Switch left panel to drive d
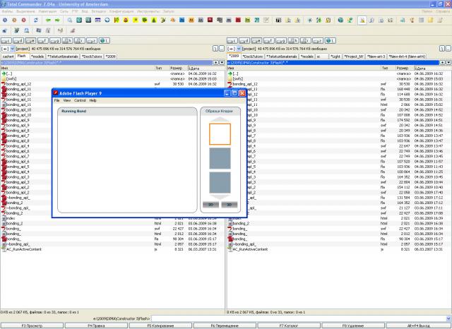 18,41
